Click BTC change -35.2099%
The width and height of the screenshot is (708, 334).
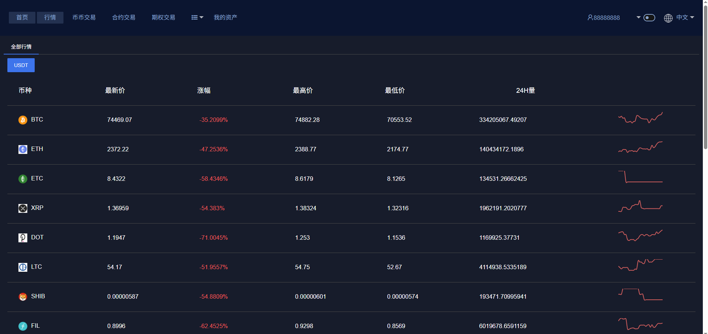214,120
